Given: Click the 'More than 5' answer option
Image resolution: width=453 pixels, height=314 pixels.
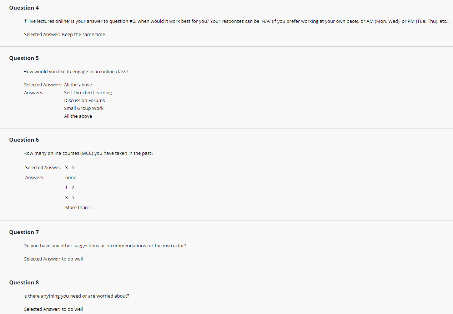Looking at the screenshot, I should coord(79,208).
